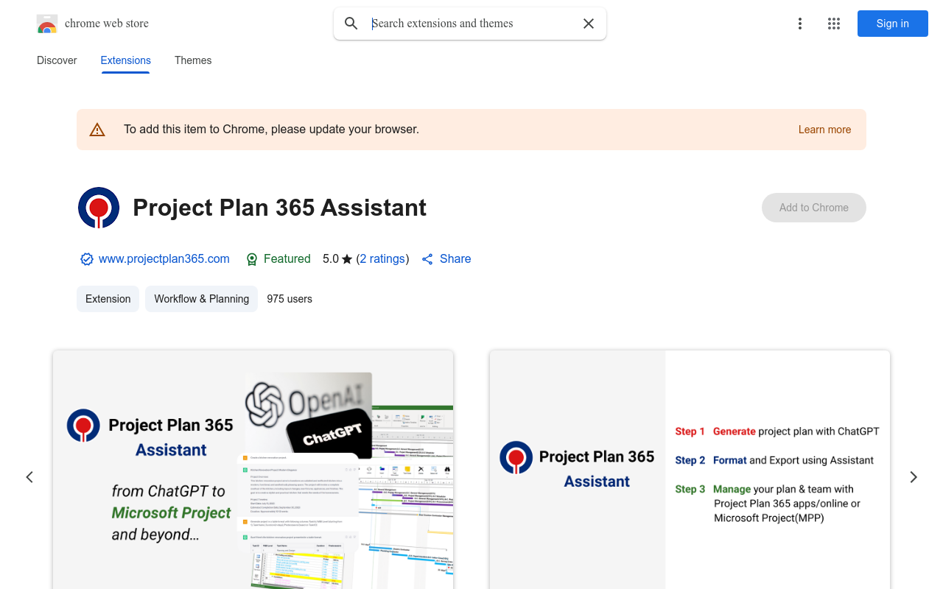Click the chrome web store title text
This screenshot has height=589, width=943.
click(x=107, y=24)
